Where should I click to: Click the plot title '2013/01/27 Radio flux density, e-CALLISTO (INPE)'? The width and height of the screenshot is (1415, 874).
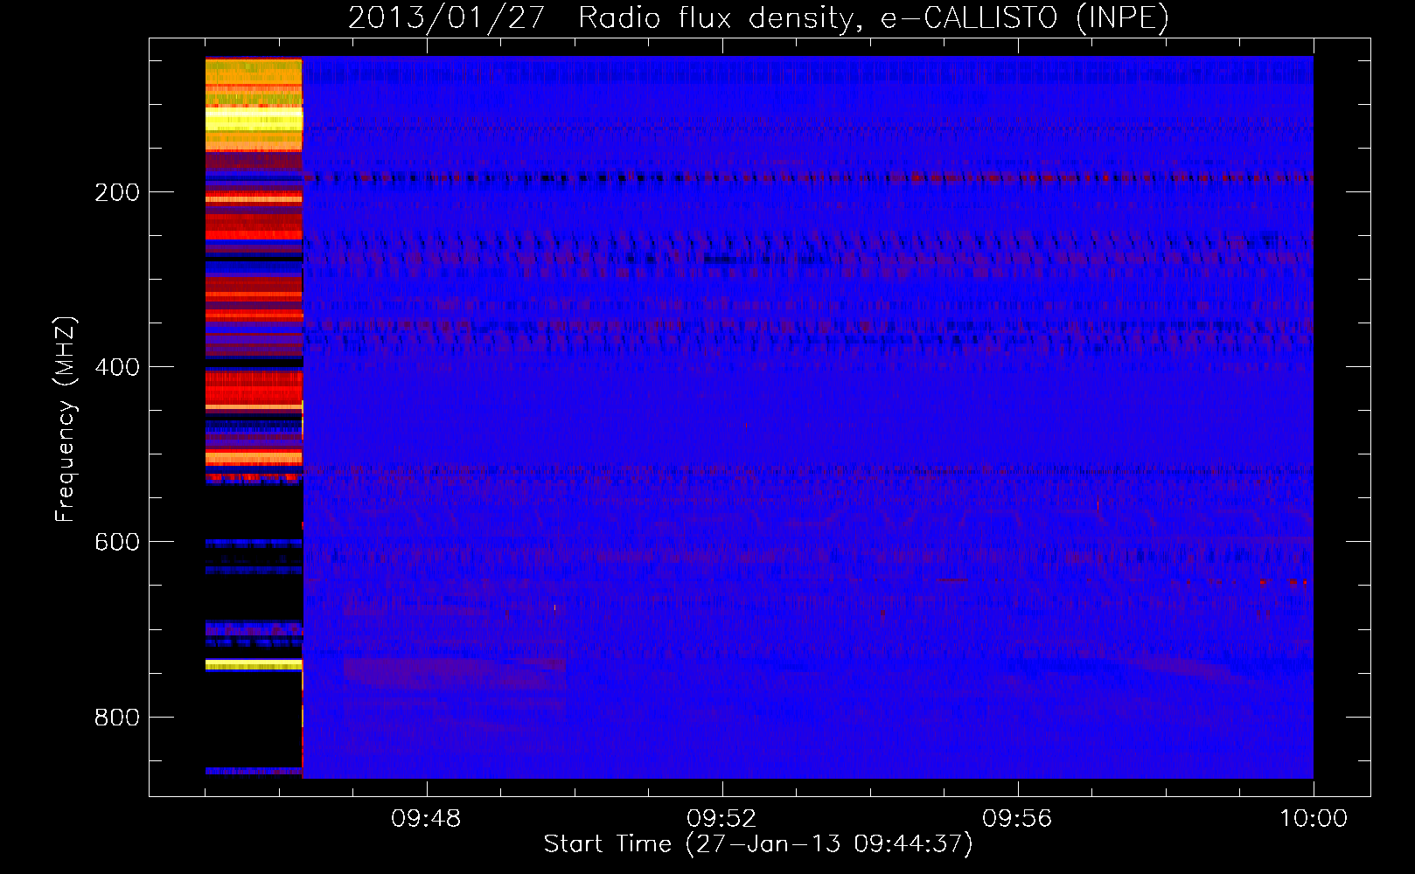tap(758, 17)
